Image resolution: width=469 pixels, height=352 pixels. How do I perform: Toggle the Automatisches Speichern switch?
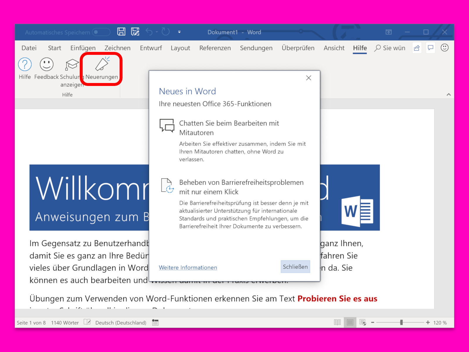pos(101,32)
